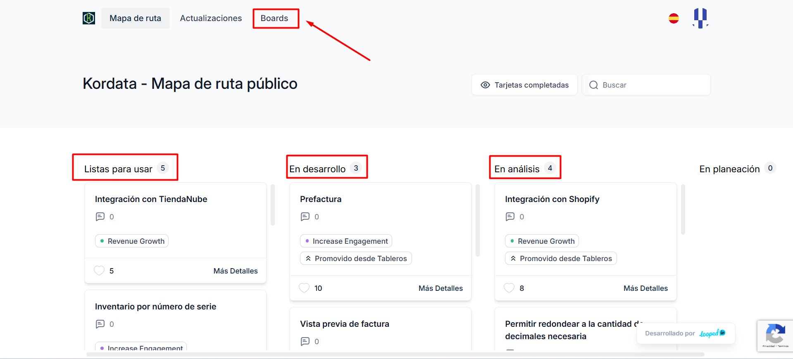This screenshot has height=359, width=793.
Task: Click the Kordata logo icon
Action: click(89, 18)
